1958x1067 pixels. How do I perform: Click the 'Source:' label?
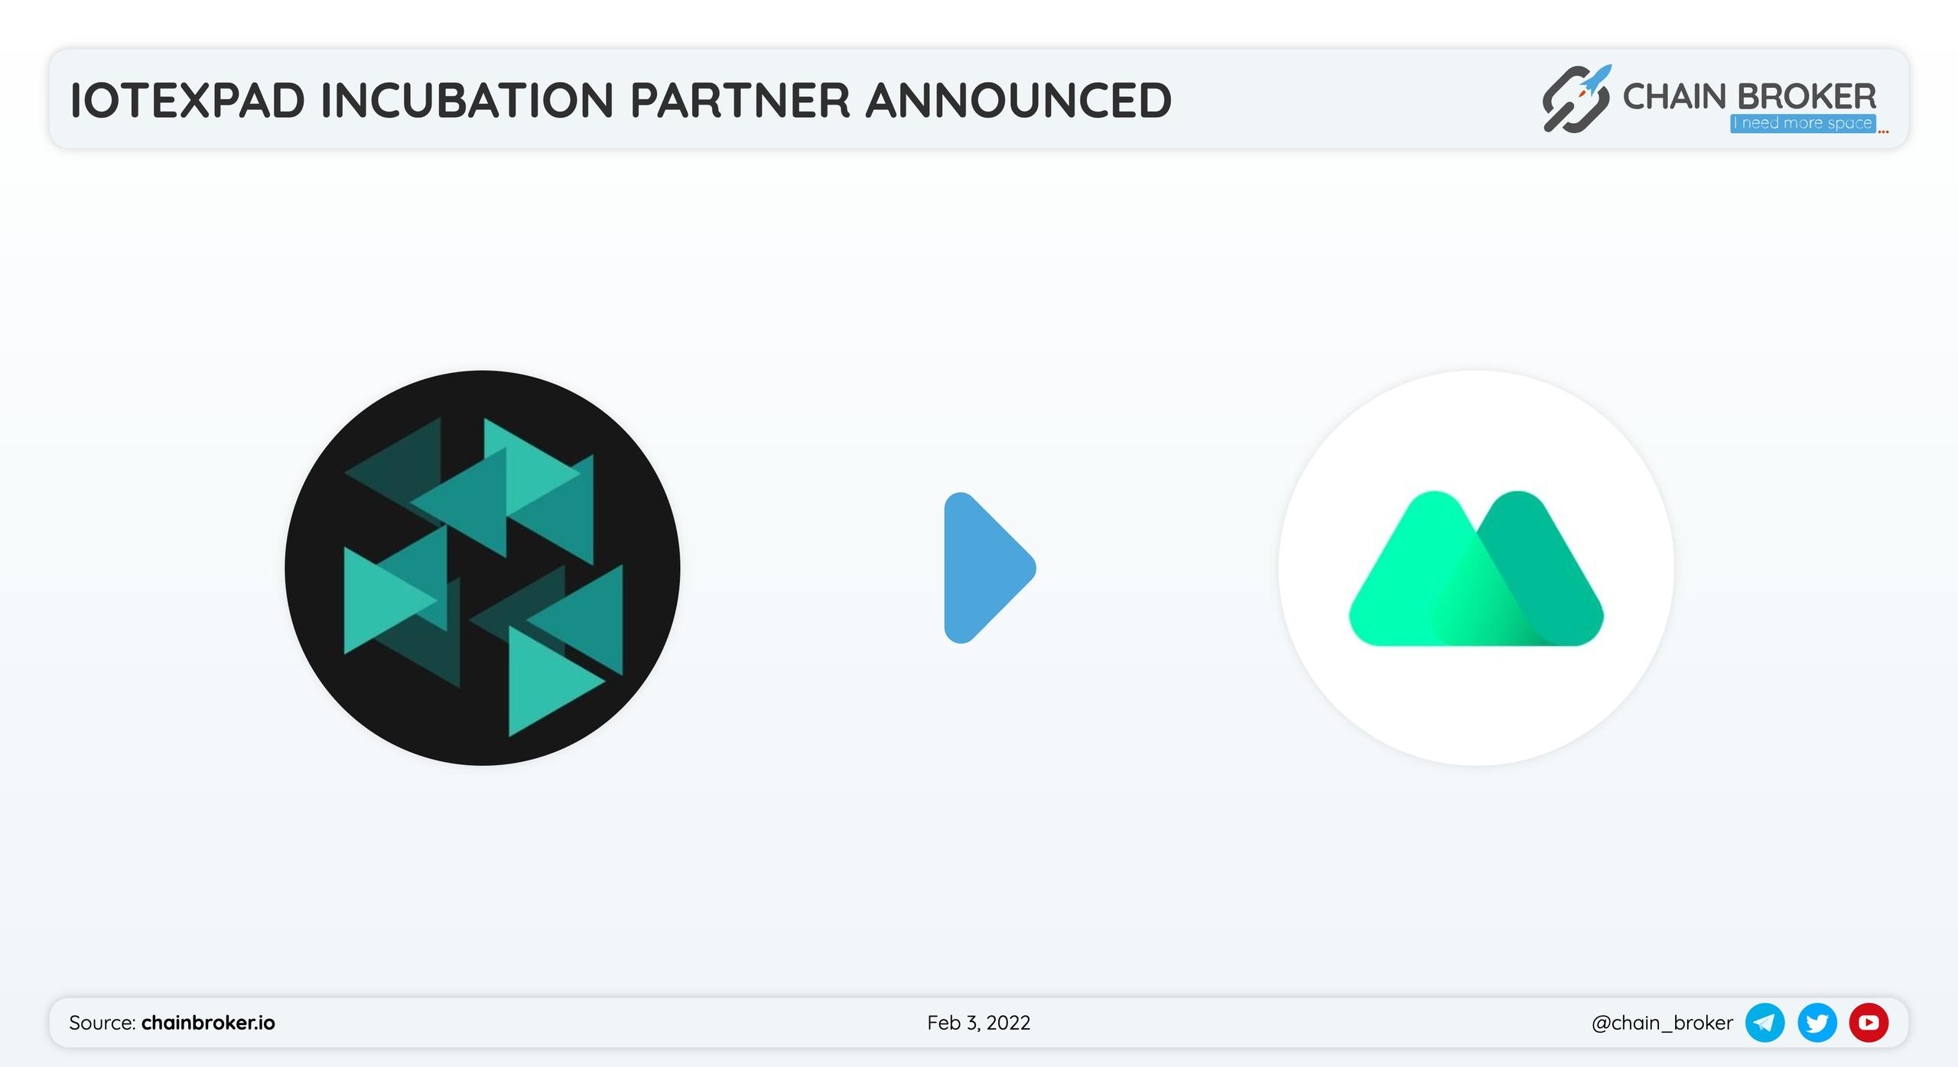tap(102, 1023)
